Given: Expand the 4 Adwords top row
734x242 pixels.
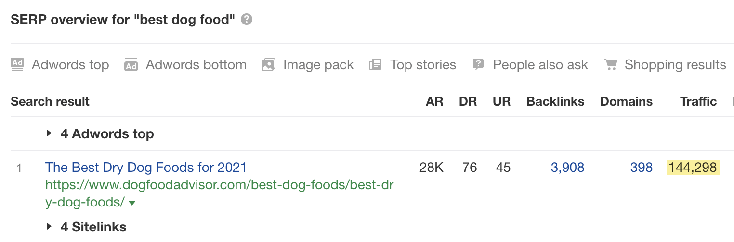Looking at the screenshot, I should coord(49,133).
